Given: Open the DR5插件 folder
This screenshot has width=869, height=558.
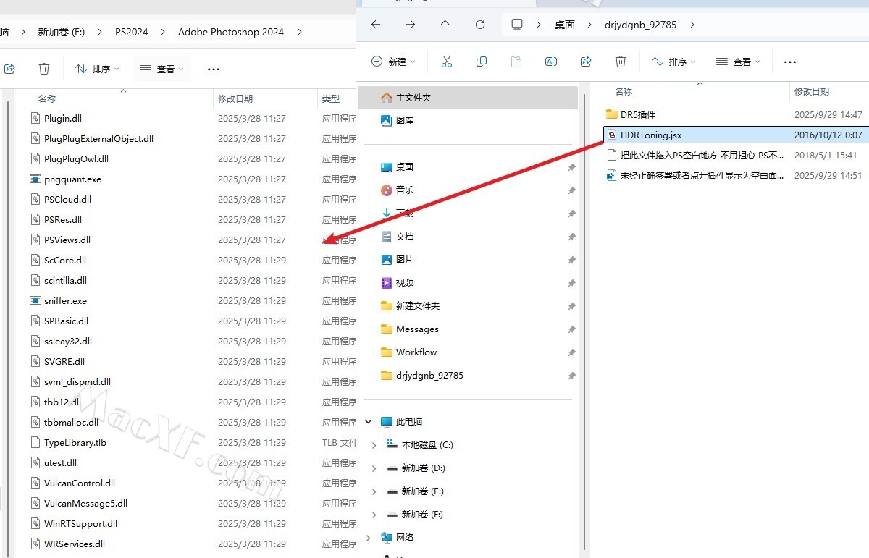Looking at the screenshot, I should click(x=637, y=114).
